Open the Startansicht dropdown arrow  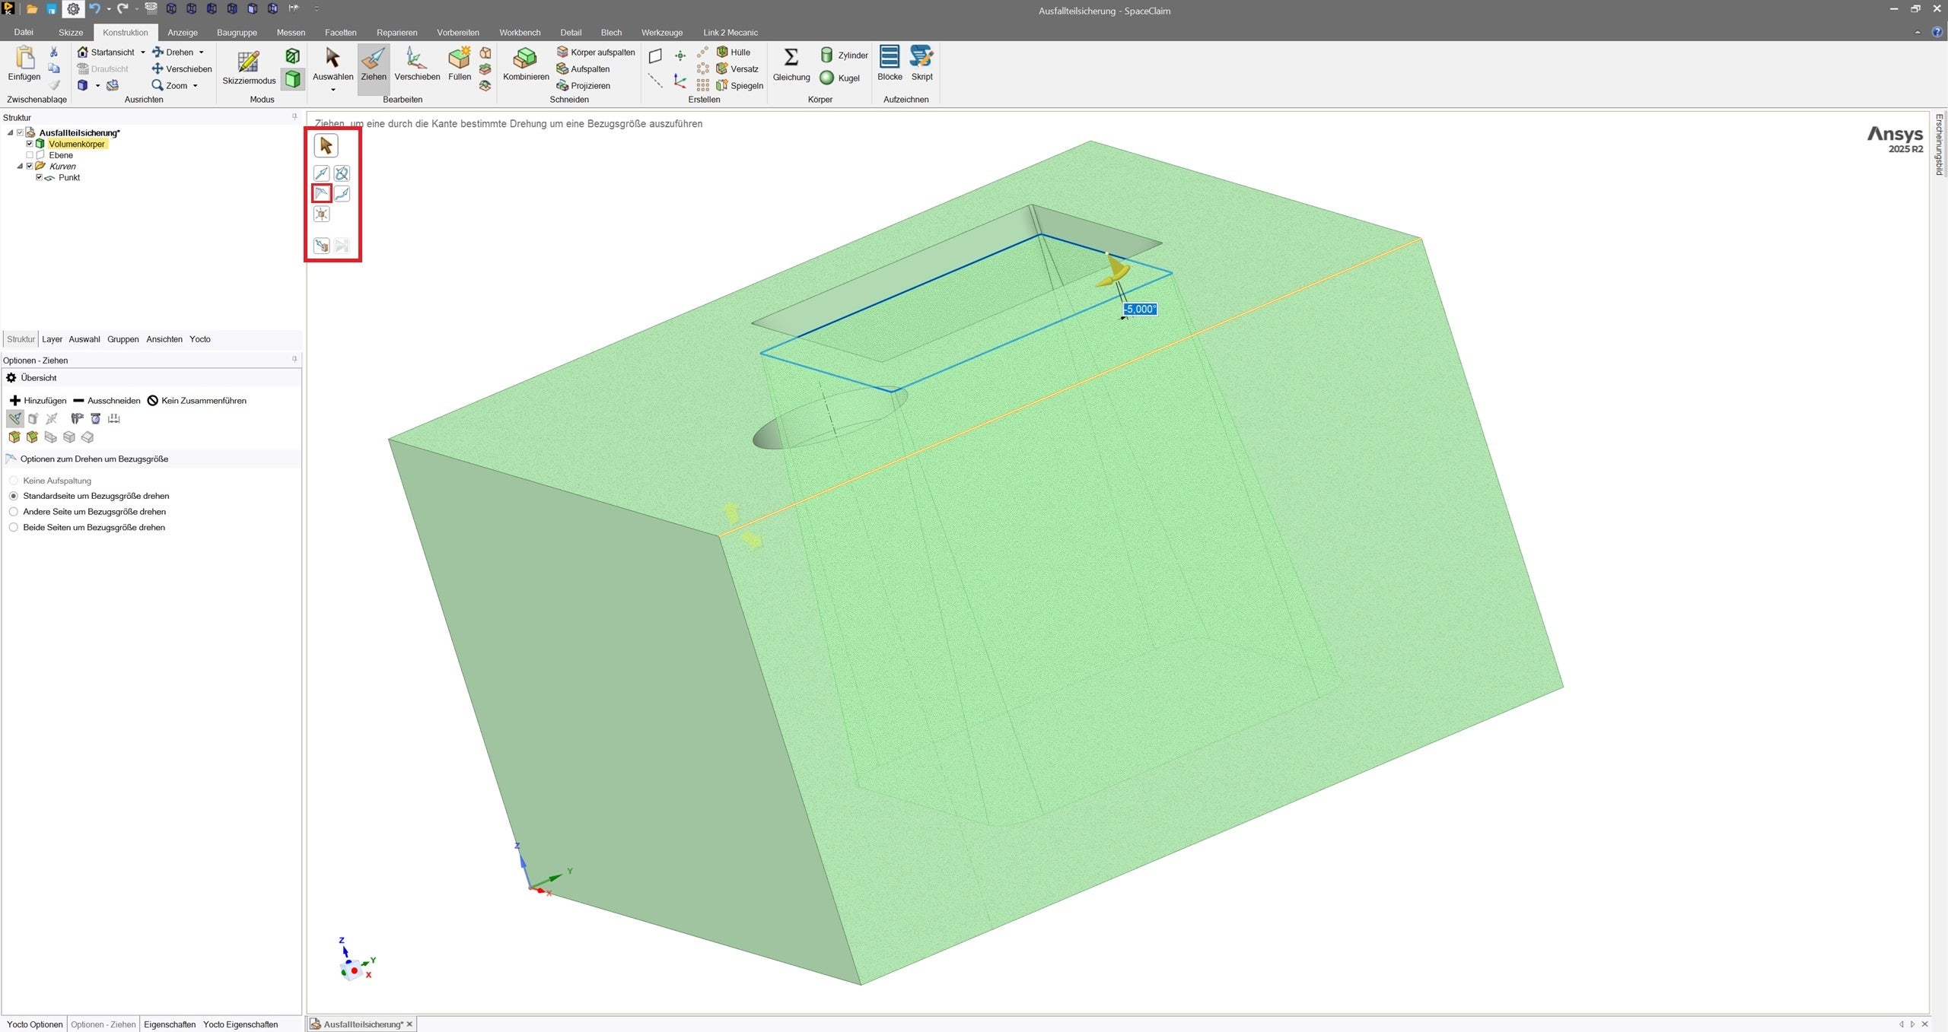click(x=142, y=52)
